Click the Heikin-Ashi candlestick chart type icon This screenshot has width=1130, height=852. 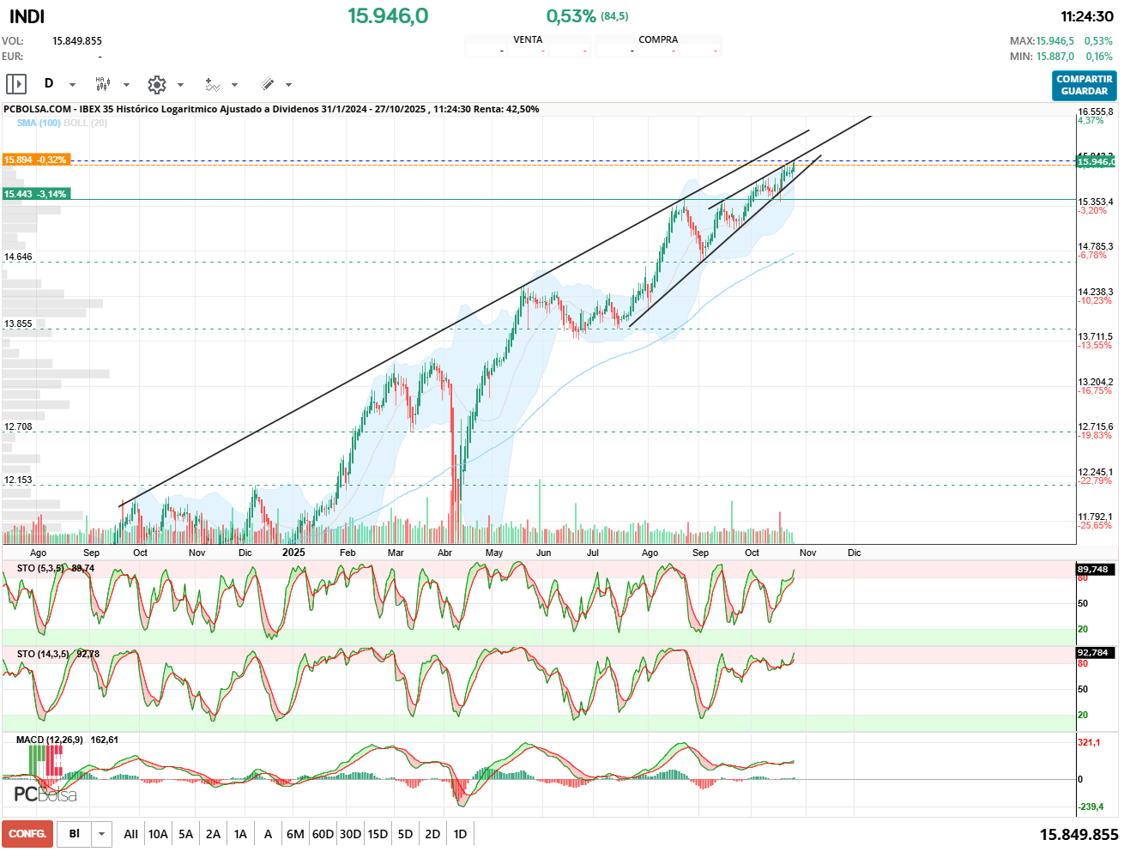[103, 84]
